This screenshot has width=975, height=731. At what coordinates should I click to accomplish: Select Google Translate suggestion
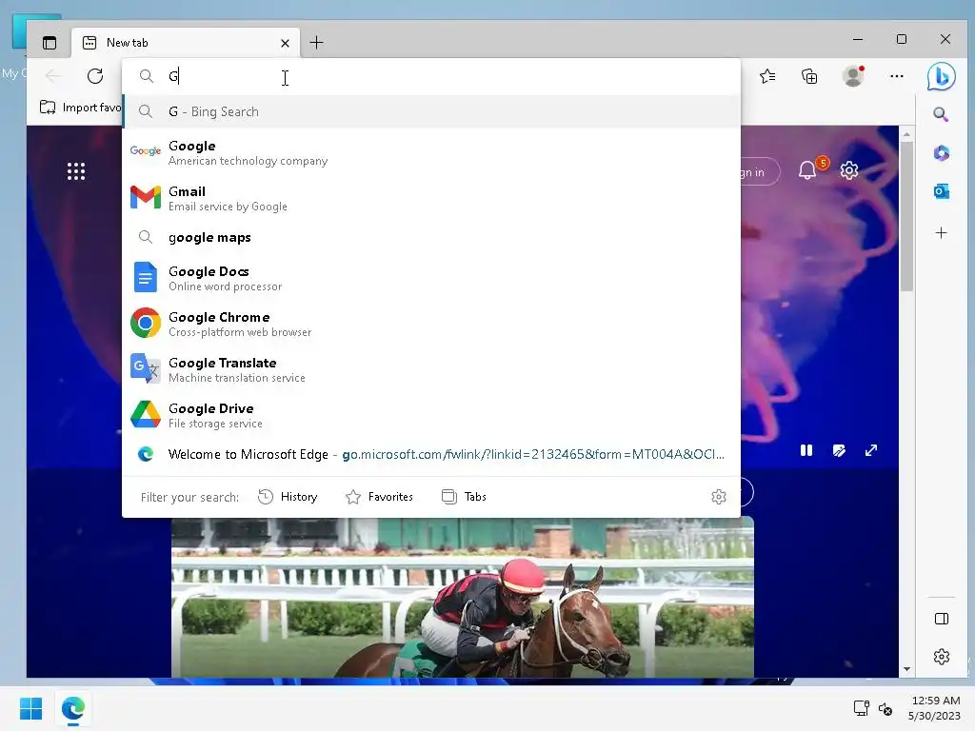click(x=431, y=369)
